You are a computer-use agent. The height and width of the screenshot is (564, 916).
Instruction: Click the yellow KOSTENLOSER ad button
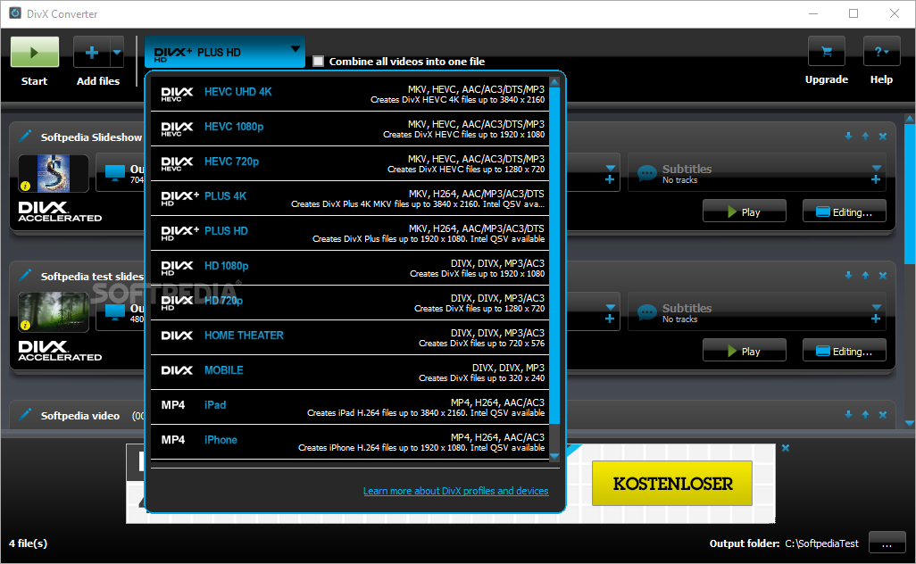click(671, 484)
